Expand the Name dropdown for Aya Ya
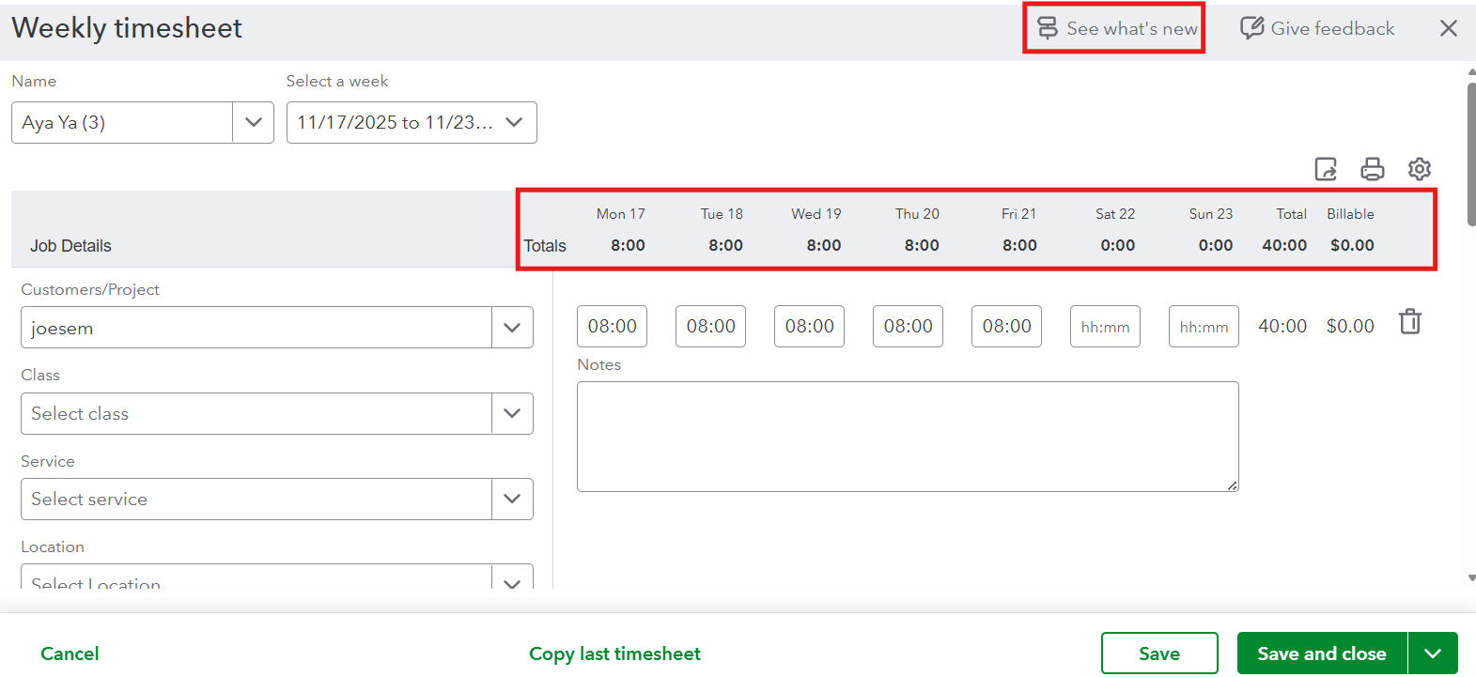Screen dimensions: 1476x677 pos(253,122)
